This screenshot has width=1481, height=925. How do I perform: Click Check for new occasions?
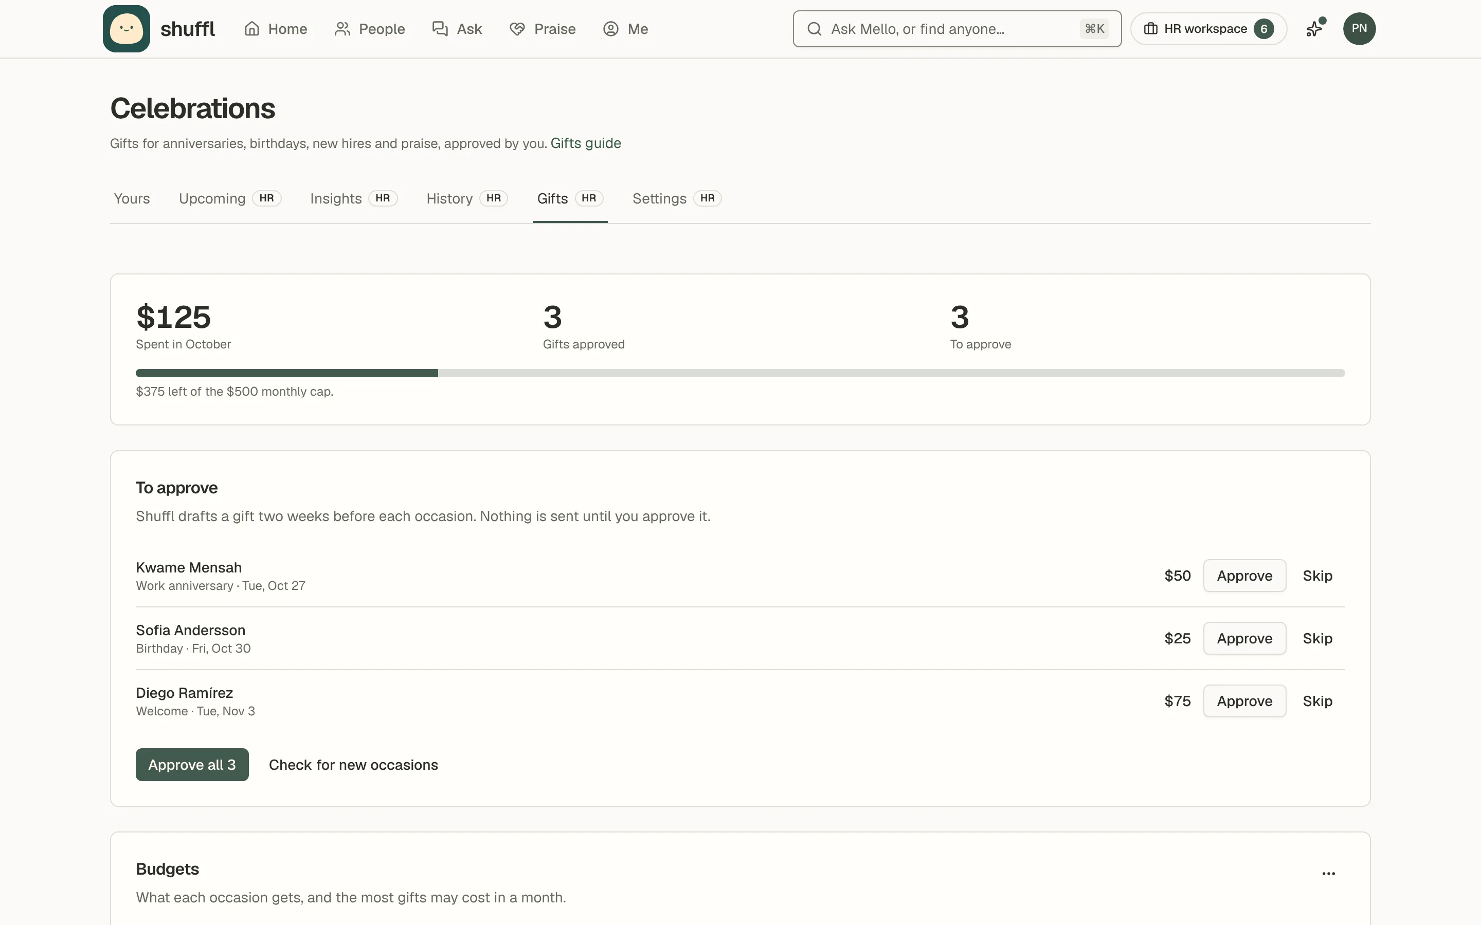(x=353, y=765)
